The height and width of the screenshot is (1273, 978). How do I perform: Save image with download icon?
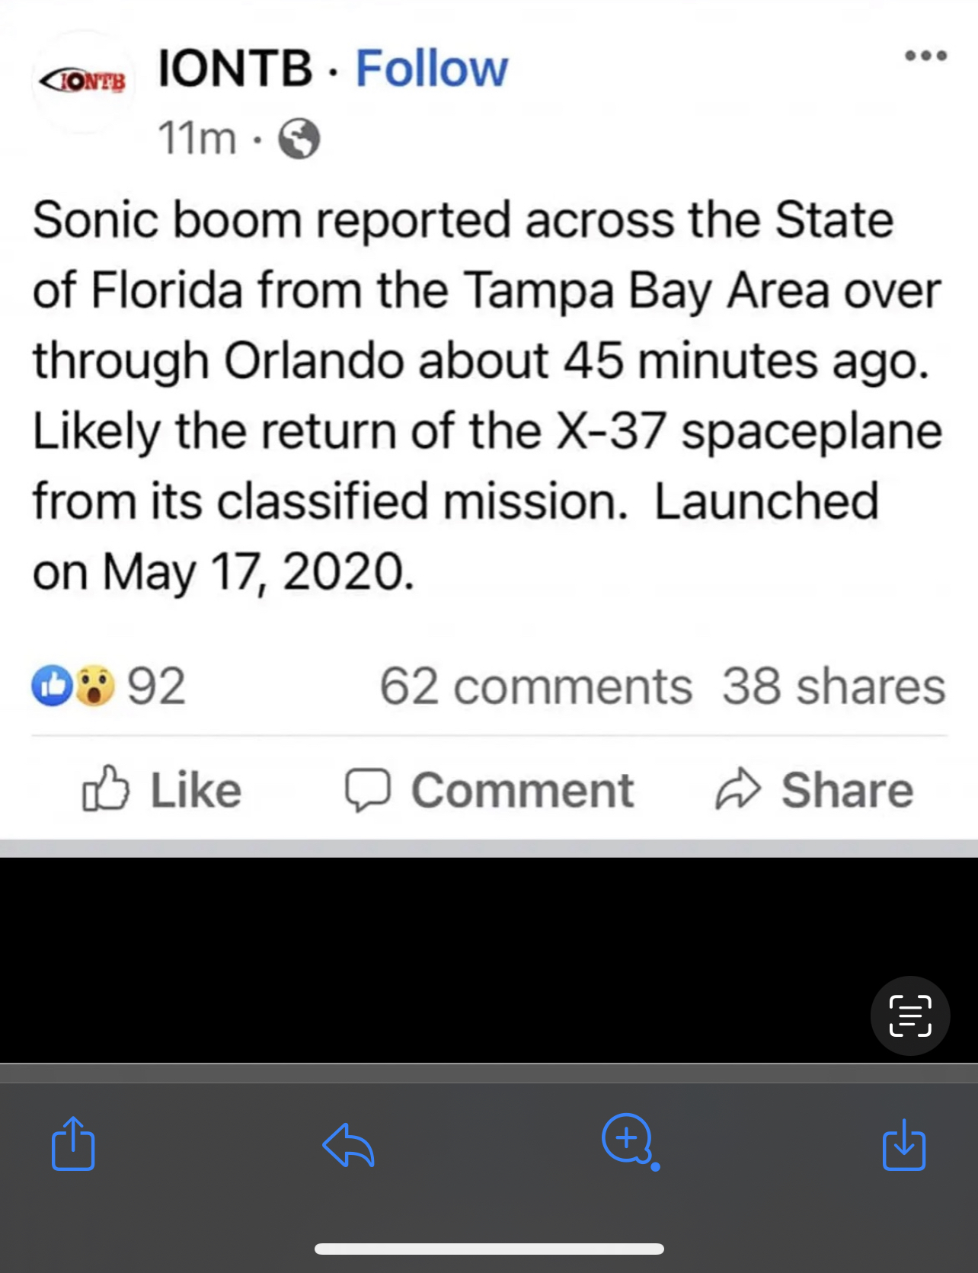click(x=904, y=1143)
